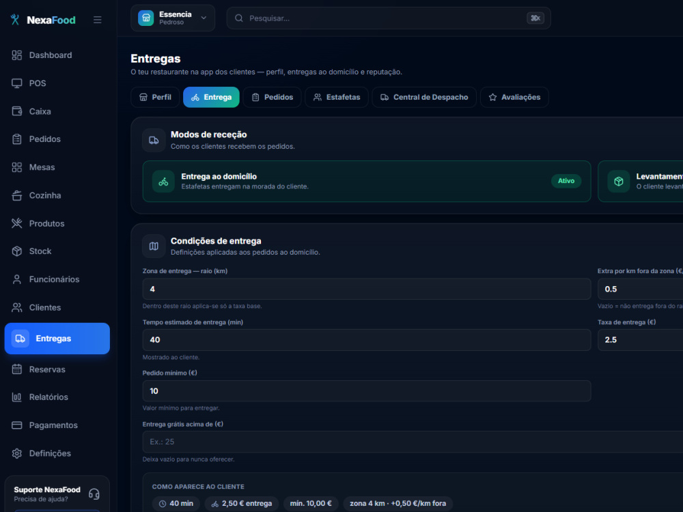
Task: Open the Pedidos tab
Action: [273, 97]
